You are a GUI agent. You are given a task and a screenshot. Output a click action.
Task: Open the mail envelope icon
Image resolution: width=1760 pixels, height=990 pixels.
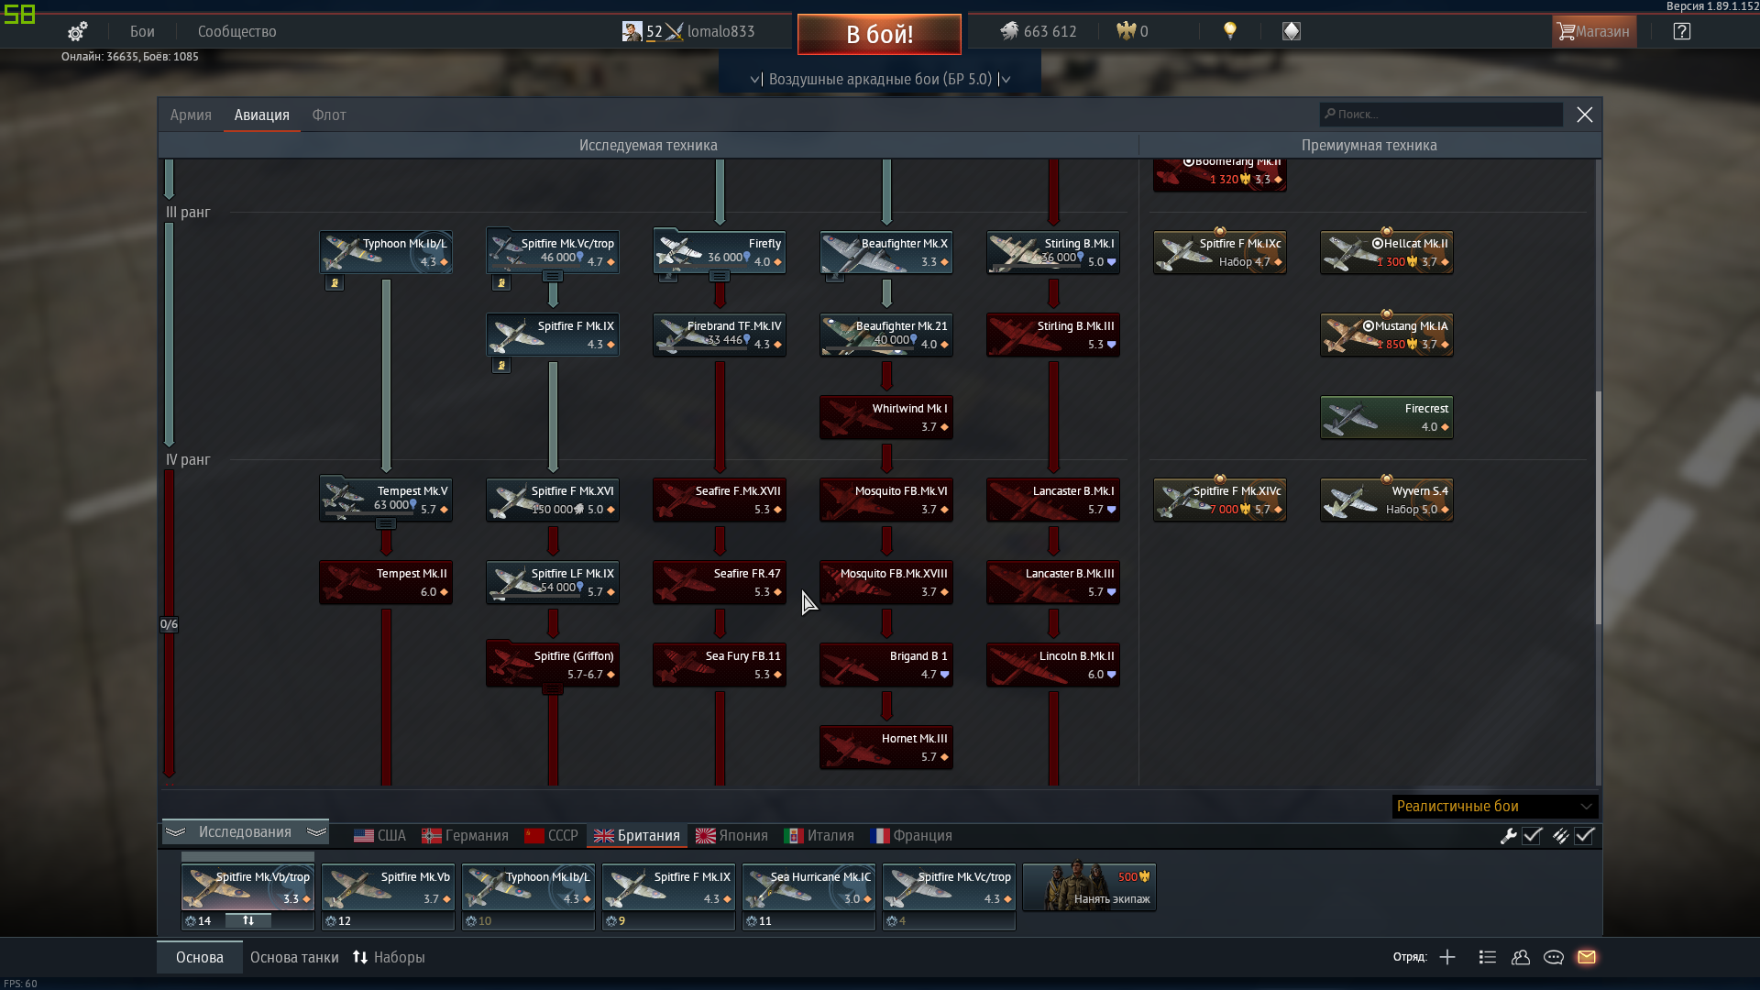pos(1587,957)
